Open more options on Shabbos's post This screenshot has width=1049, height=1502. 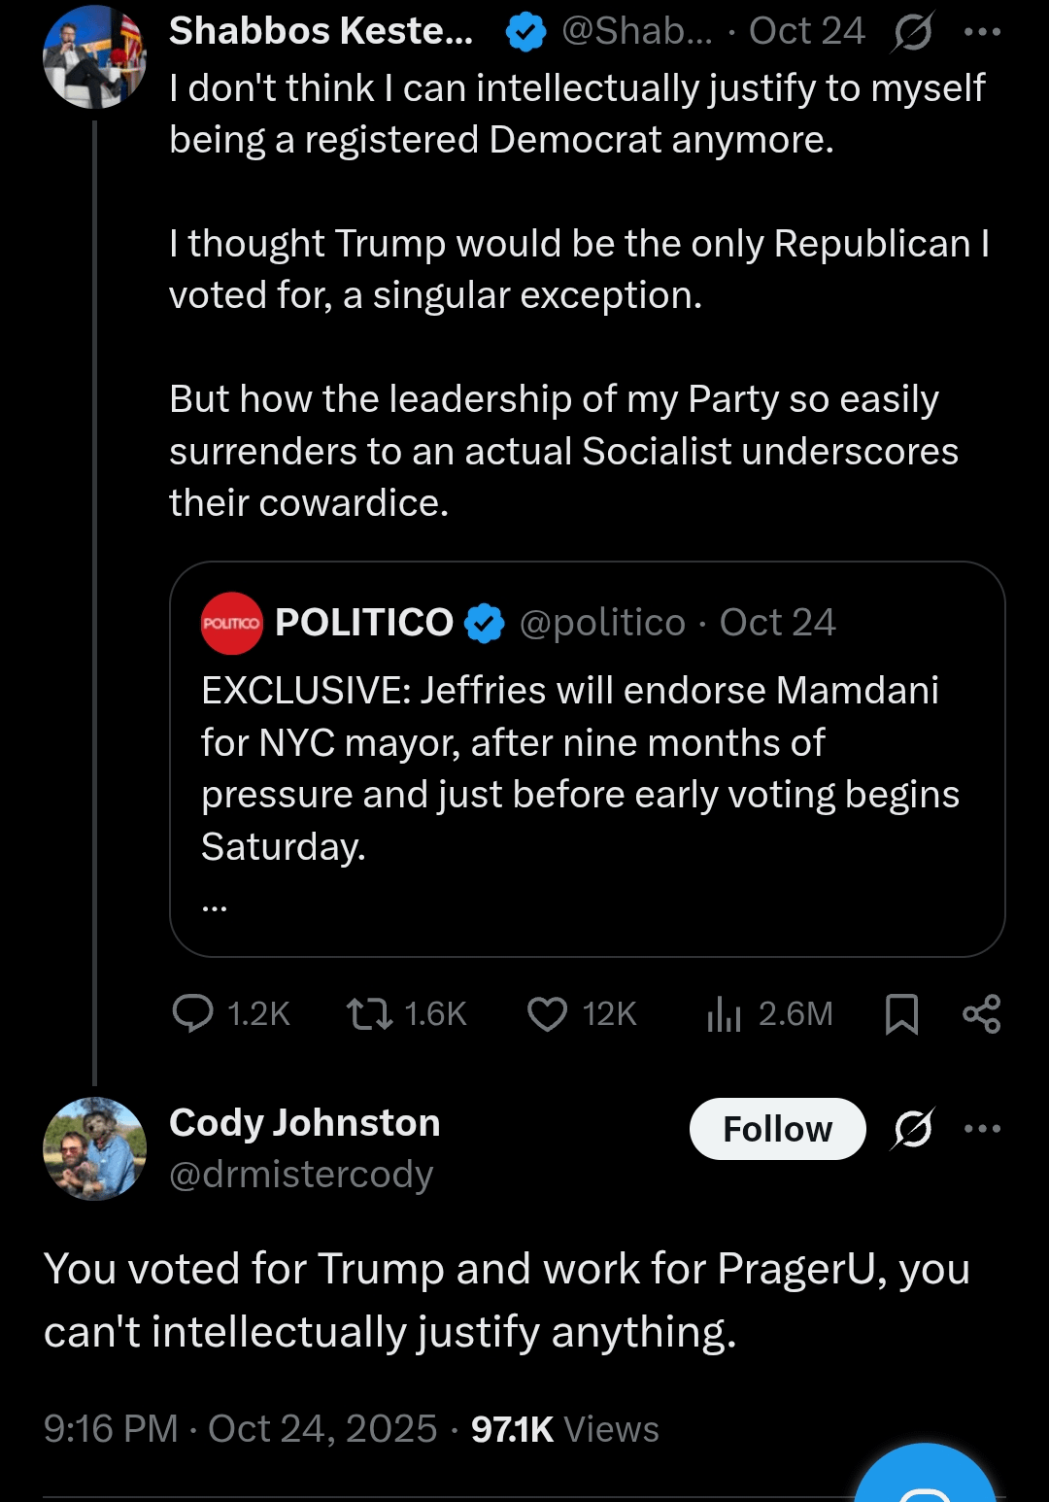(982, 32)
